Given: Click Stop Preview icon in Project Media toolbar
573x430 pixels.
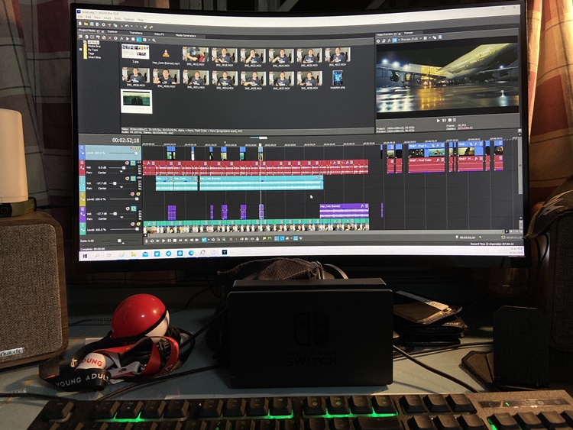Looking at the screenshot, I should [133, 39].
